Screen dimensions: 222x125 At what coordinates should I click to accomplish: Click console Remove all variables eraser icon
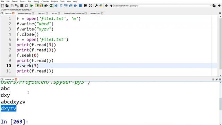click(216, 80)
